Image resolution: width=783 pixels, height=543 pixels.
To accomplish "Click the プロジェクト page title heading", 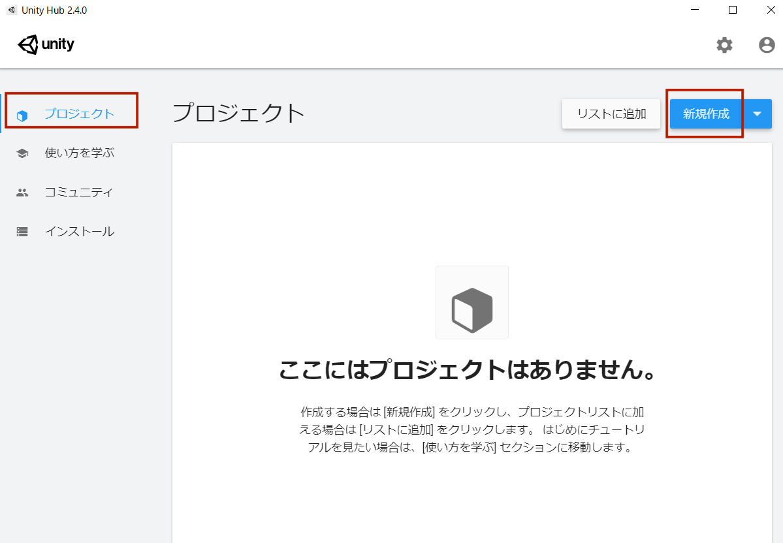I will [x=239, y=112].
